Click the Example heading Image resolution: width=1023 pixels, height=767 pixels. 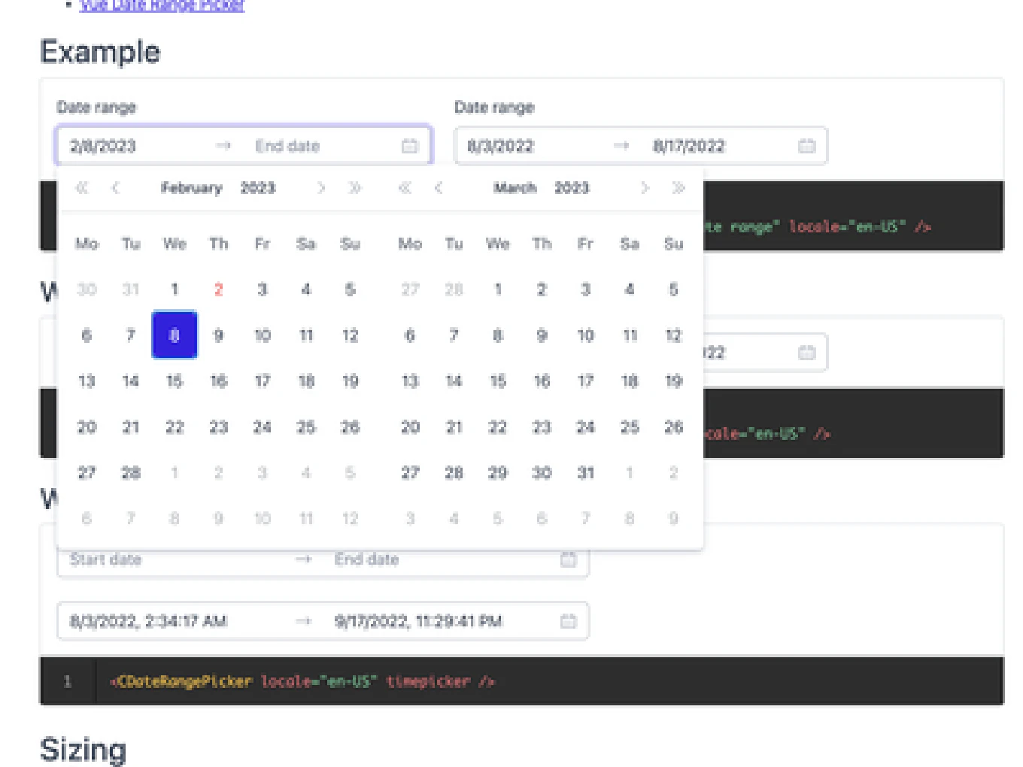point(100,52)
